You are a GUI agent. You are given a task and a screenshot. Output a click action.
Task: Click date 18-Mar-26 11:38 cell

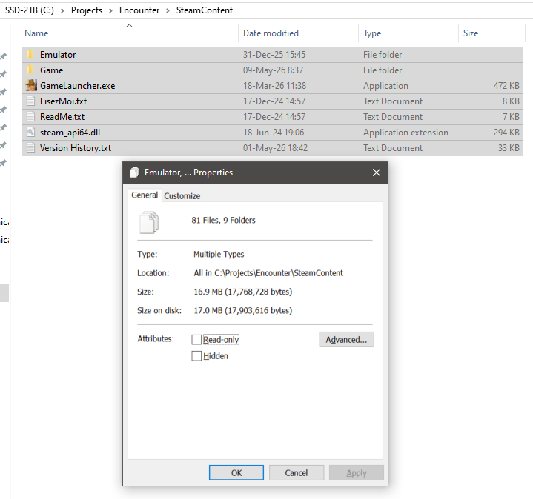tap(275, 86)
